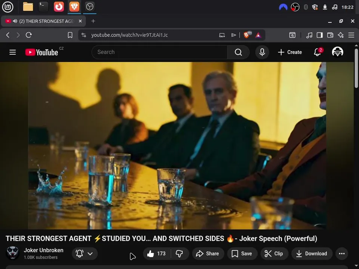Dislike this video
Image resolution: width=359 pixels, height=269 pixels.
[179, 253]
